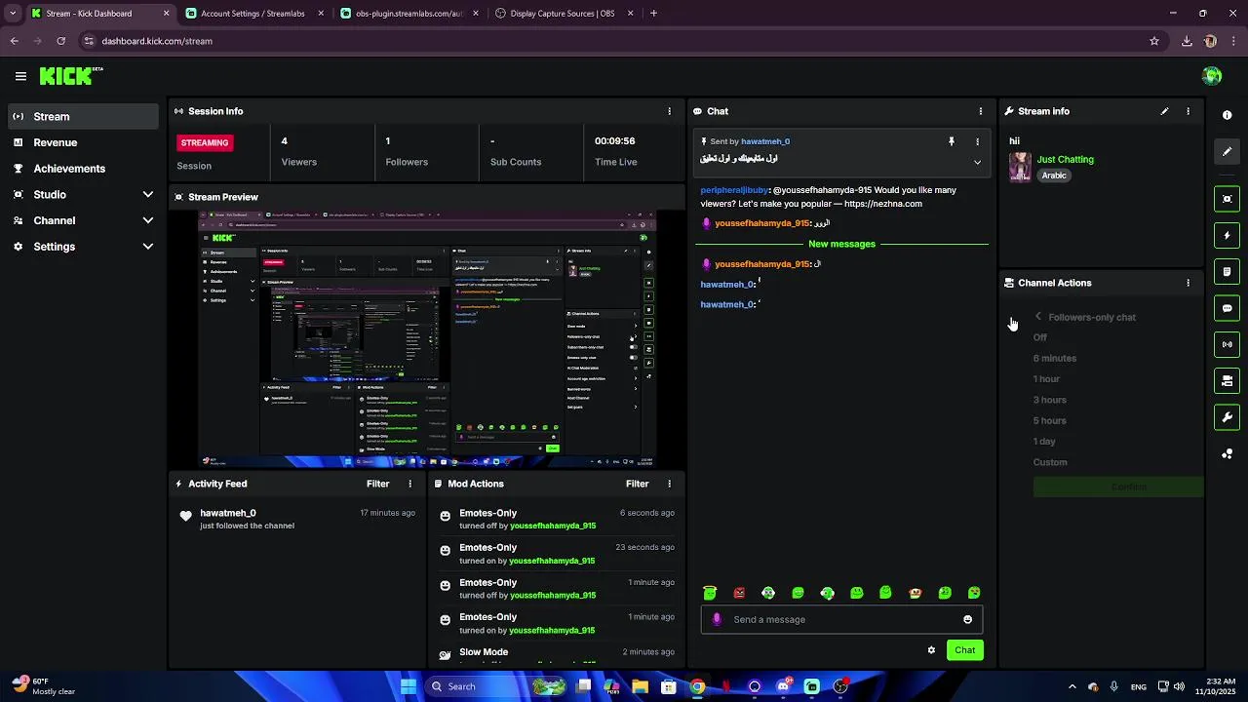Open Achievements in the sidebar
1248x702 pixels.
tap(84, 169)
